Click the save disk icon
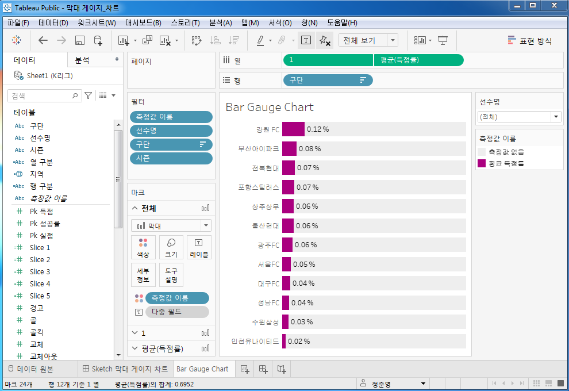The width and height of the screenshot is (569, 391). click(80, 40)
